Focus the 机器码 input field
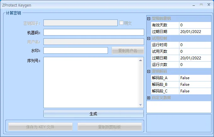Screen dimensions: 214x137 point(94,32)
